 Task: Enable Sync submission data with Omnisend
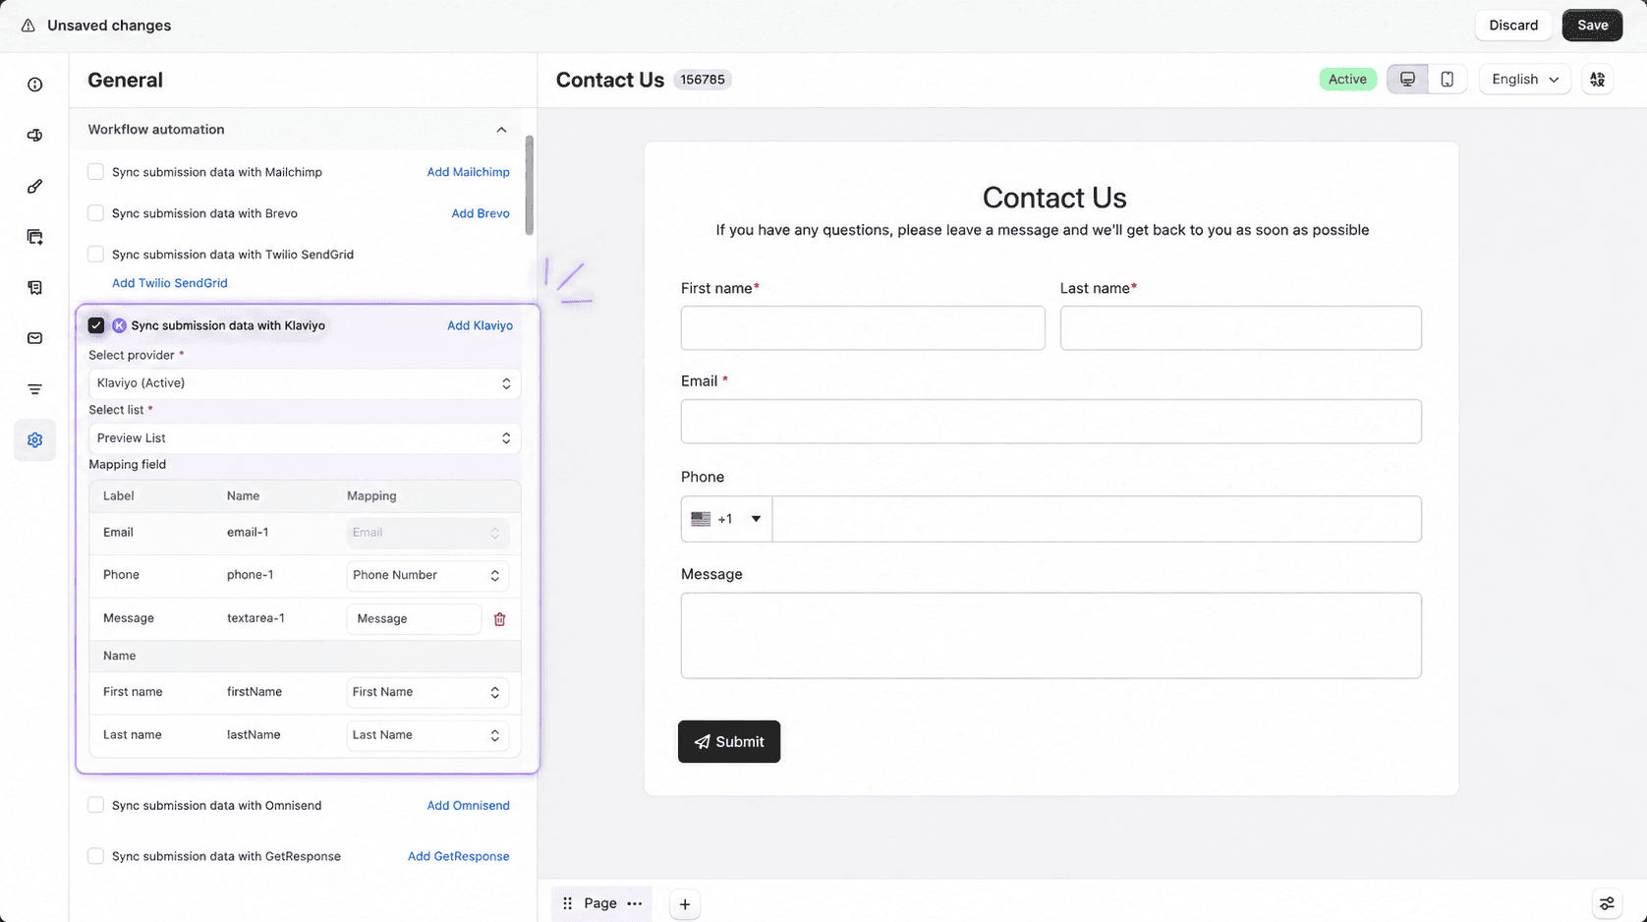click(x=95, y=805)
